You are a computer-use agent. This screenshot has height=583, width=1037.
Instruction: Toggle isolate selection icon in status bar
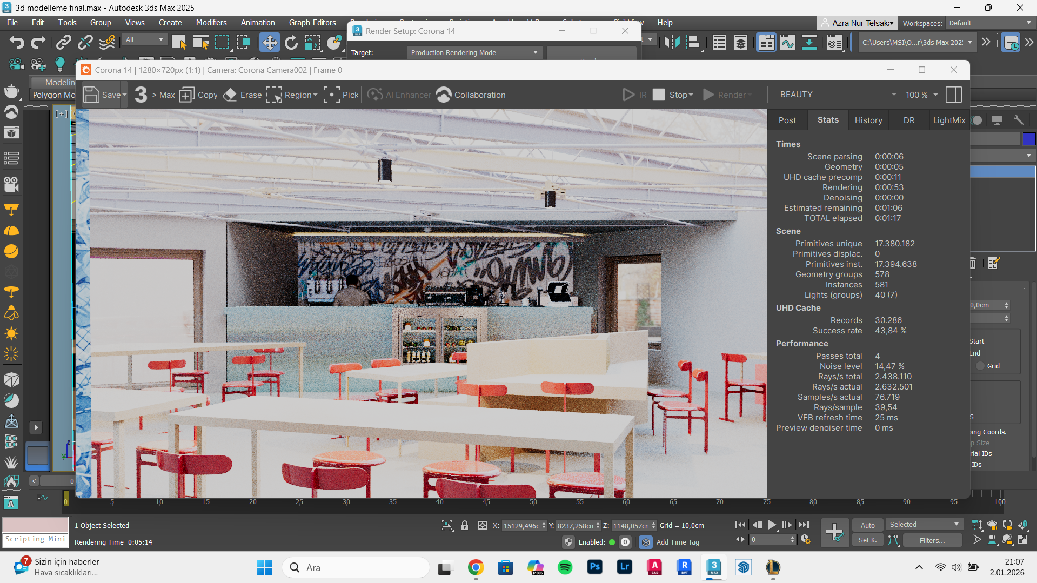[x=447, y=525]
